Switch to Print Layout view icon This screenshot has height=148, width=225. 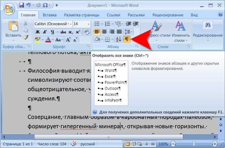click(127, 144)
